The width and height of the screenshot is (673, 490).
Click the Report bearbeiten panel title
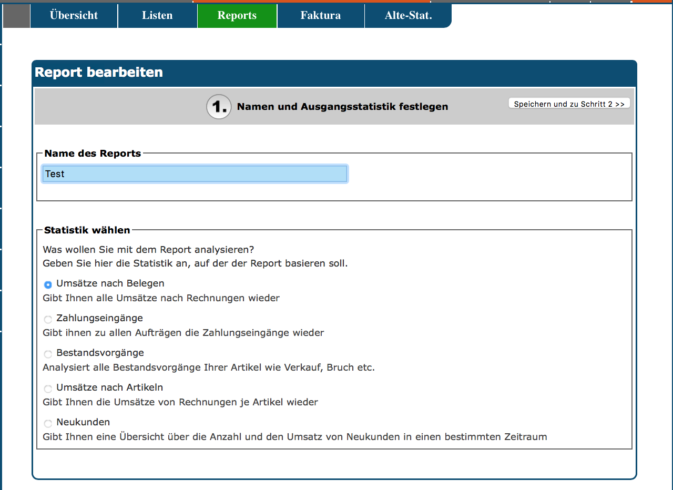pos(99,73)
